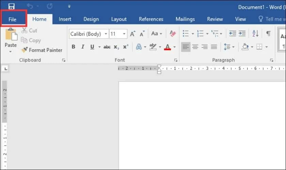The height and width of the screenshot is (170, 286).
Task: Click the Paste clipboard icon
Action: (11, 34)
